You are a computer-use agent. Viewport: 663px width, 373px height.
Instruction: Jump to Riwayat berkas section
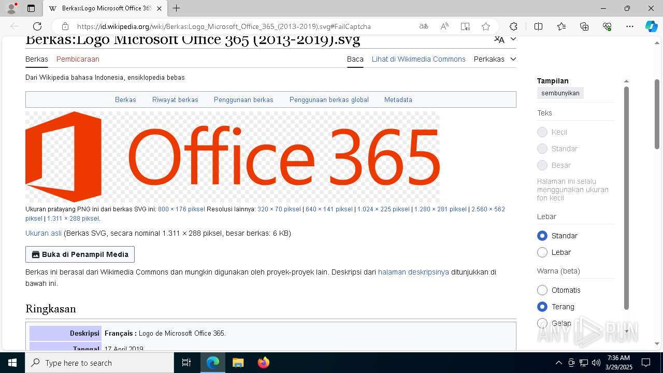point(175,99)
